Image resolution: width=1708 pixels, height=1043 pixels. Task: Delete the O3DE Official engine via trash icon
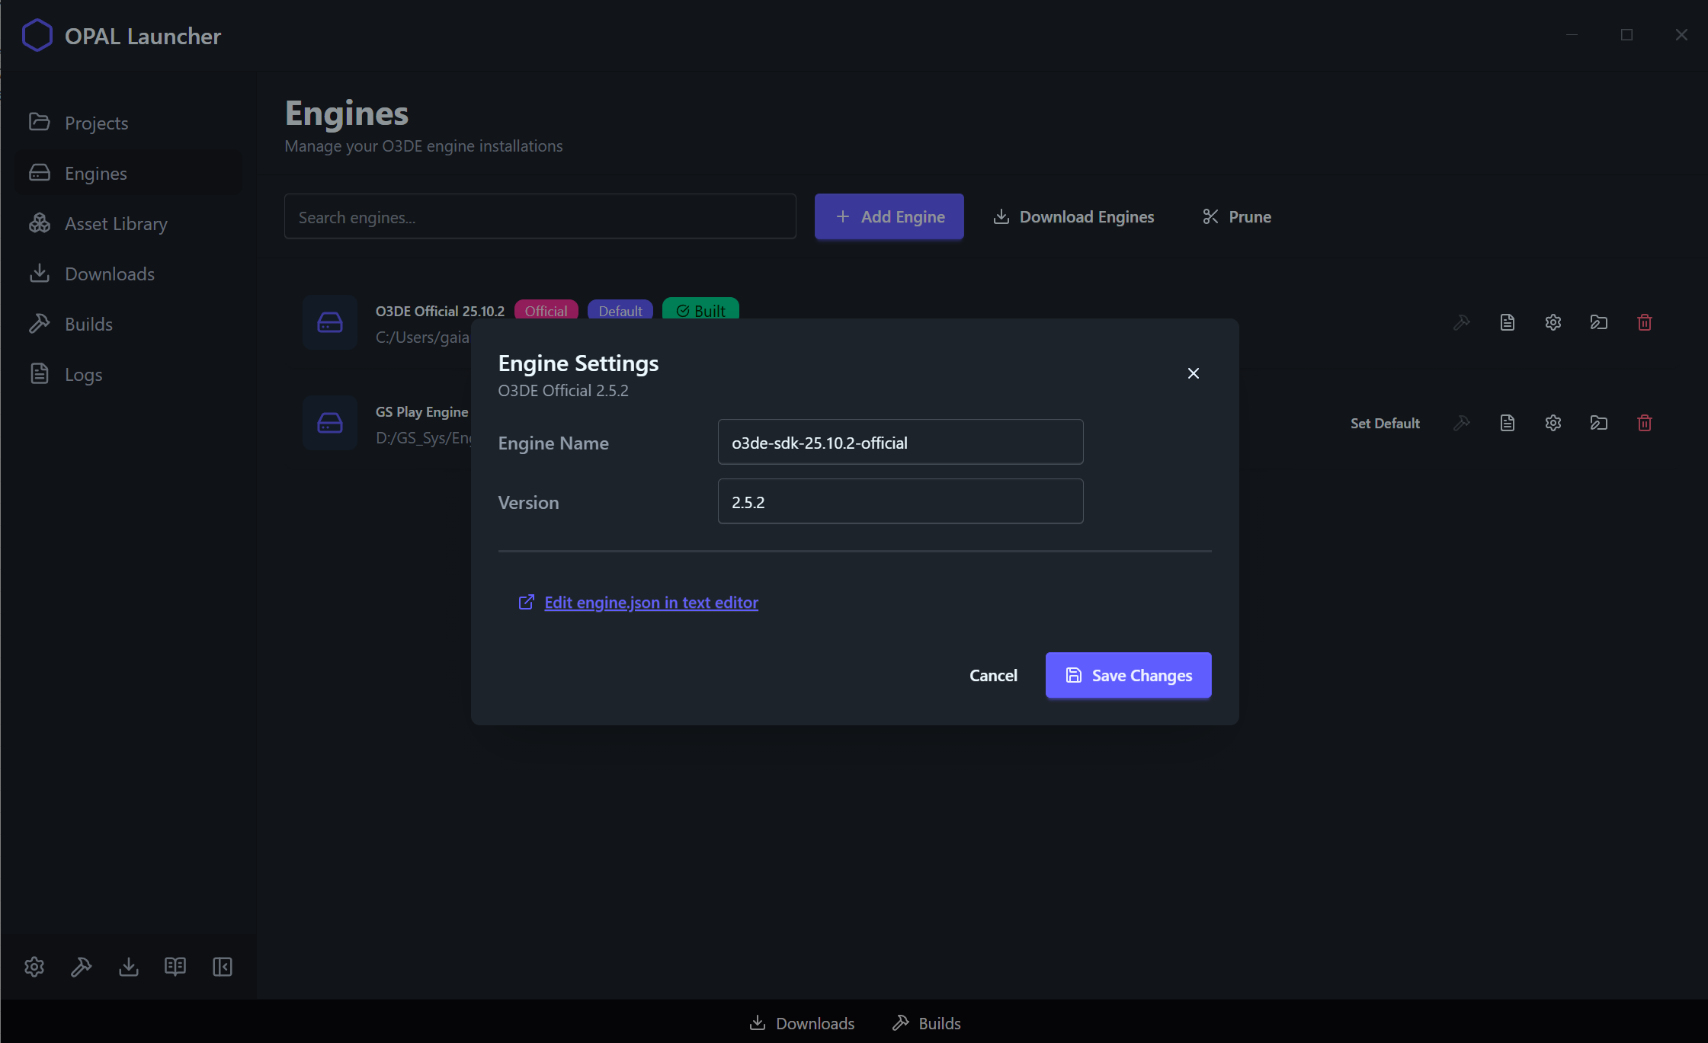tap(1644, 322)
